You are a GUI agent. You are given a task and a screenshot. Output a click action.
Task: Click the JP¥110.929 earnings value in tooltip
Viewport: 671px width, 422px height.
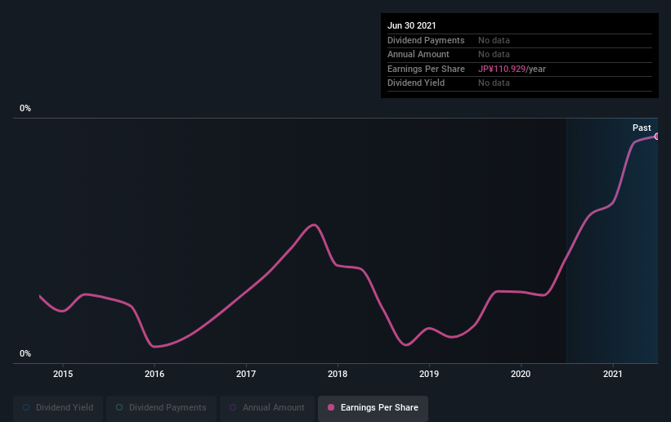pos(502,69)
